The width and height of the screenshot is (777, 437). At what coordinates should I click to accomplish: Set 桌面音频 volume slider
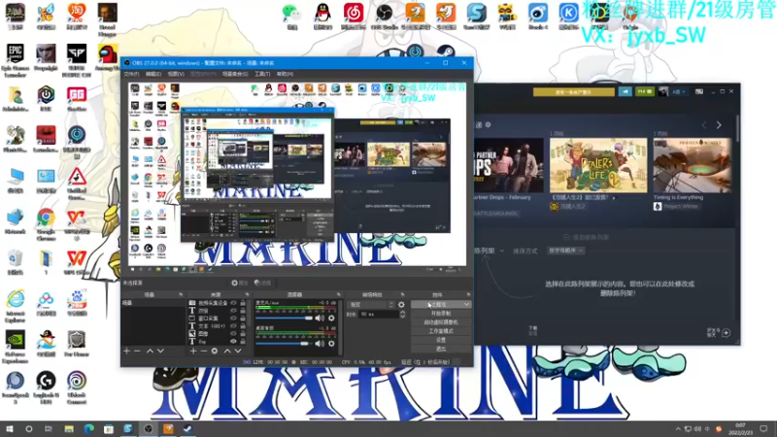pos(285,344)
